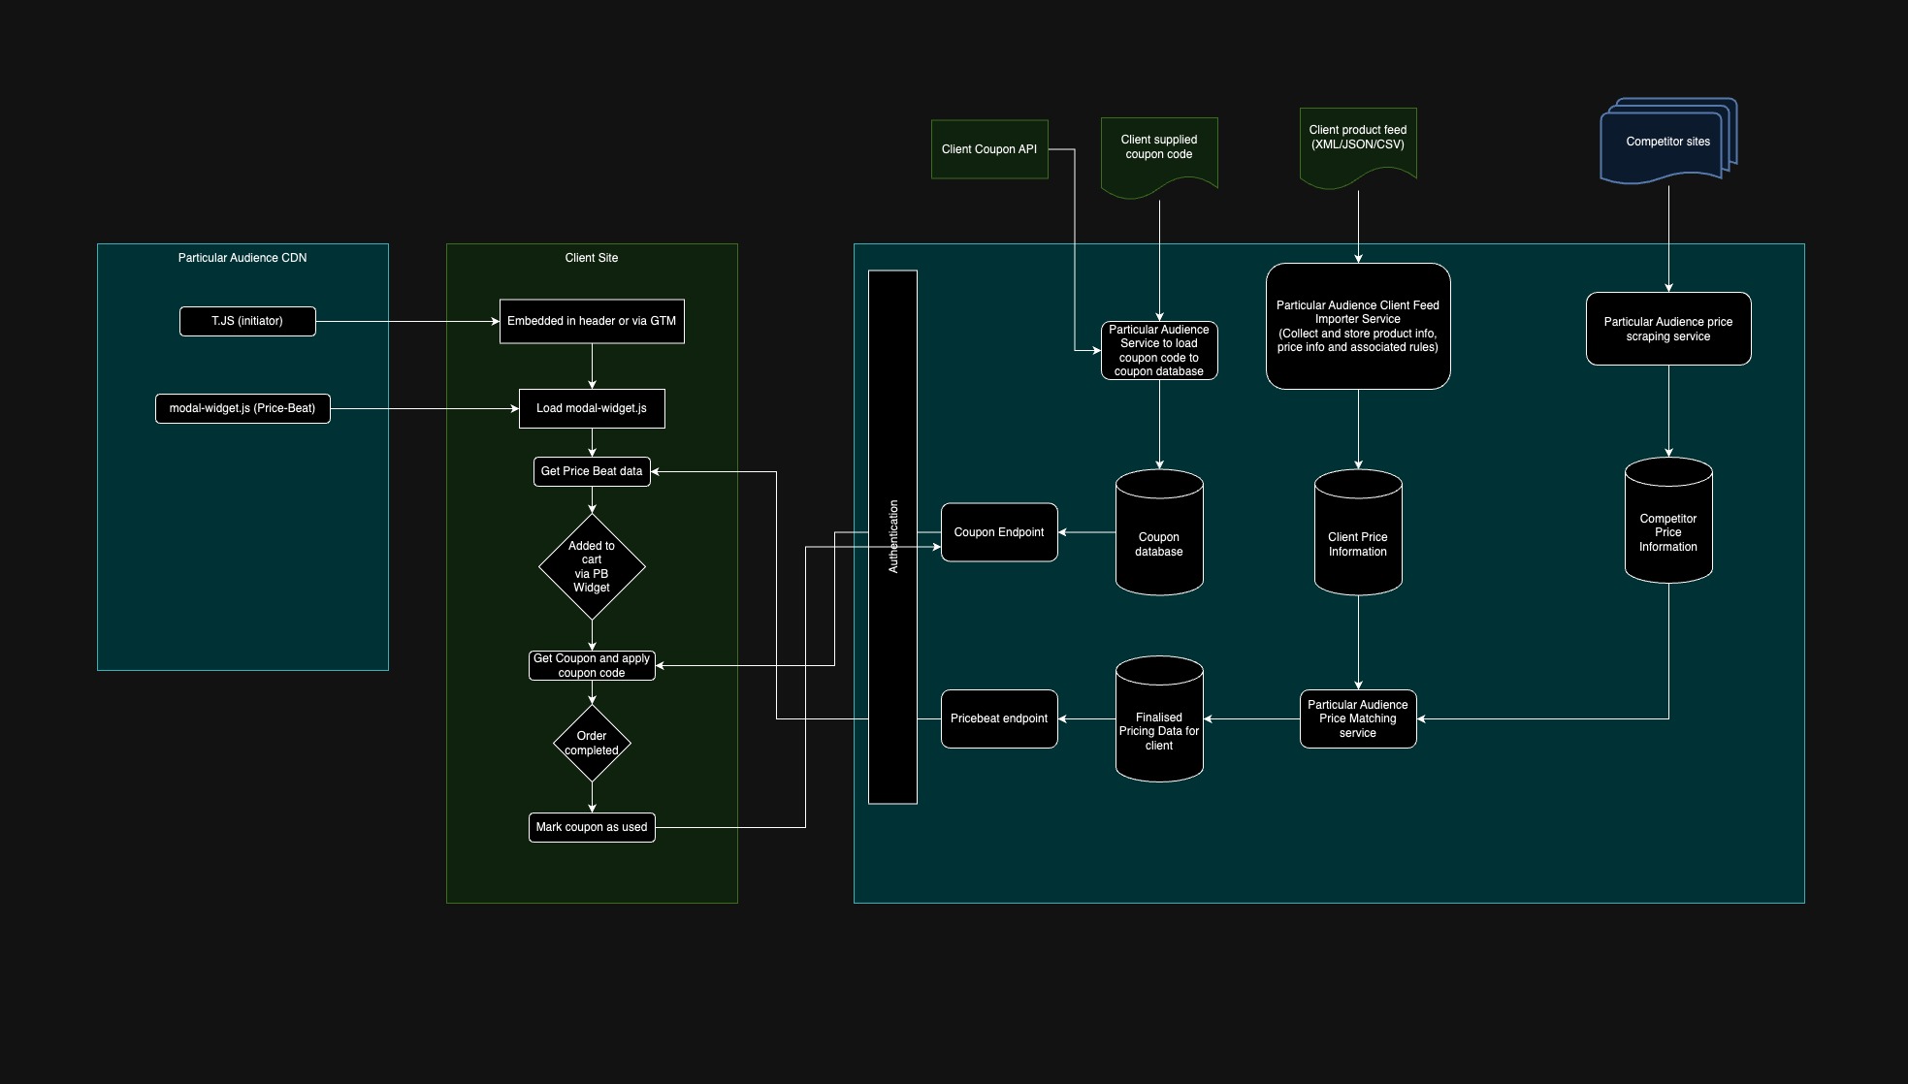Select the Coupon database cylinder

1159,532
